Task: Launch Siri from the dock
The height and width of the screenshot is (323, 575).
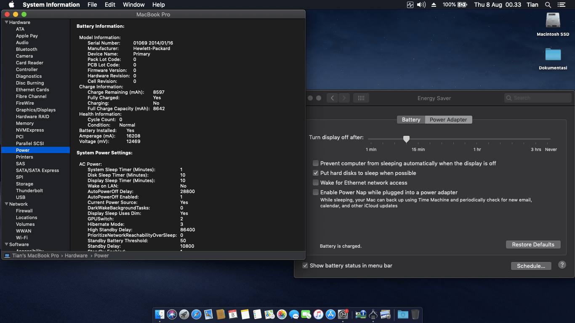Action: (x=172, y=314)
